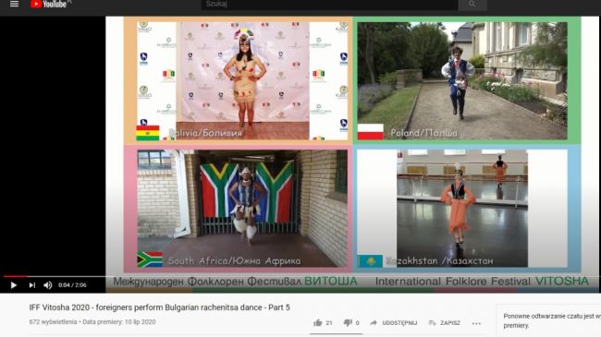Seek on the red progress bar
The image size is (601, 337).
pyautogui.click(x=15, y=276)
